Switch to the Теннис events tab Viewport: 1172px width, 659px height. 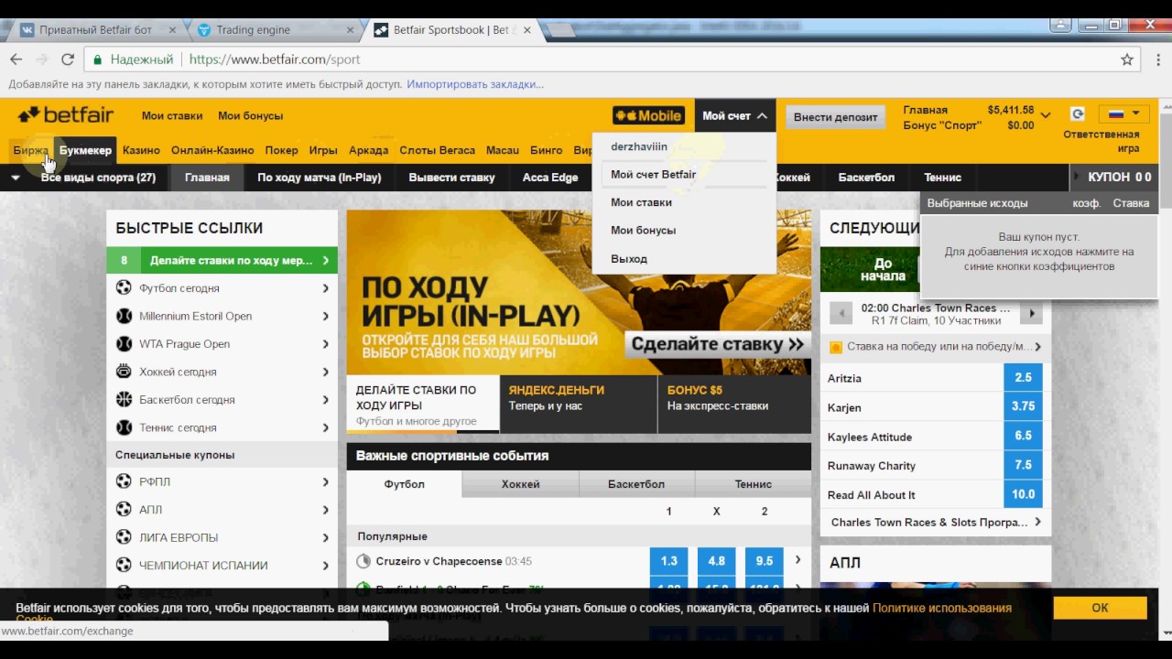tap(753, 484)
